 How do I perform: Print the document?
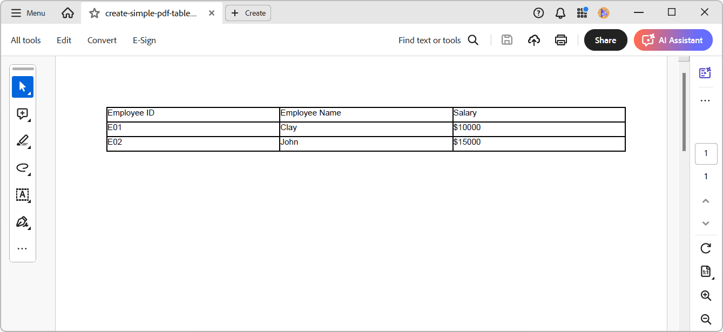click(561, 39)
